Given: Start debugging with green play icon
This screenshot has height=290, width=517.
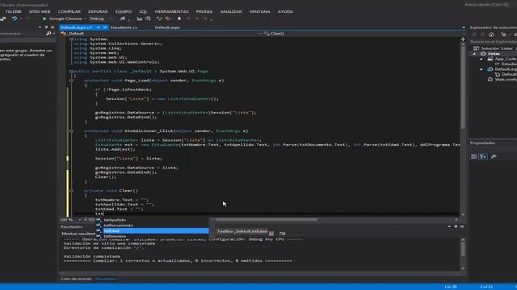Looking at the screenshot, I should tap(44, 19).
